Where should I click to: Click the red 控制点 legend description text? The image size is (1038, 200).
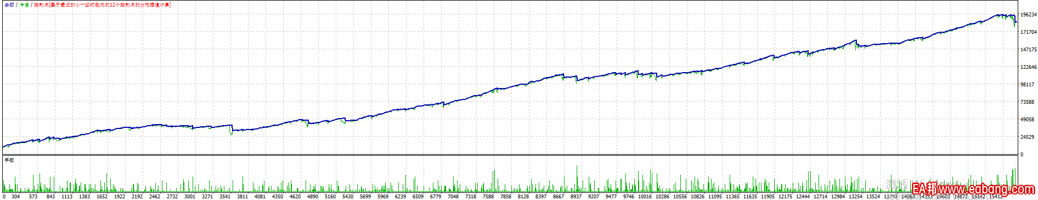tap(103, 5)
